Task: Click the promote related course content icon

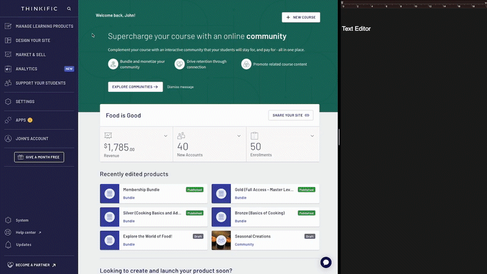Action: tap(246, 65)
